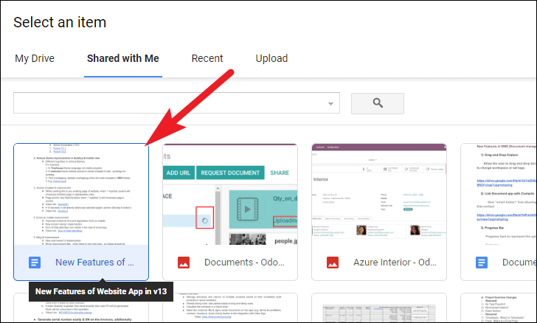This screenshot has width=537, height=323.
Task: Click the 'Documents - Odo...' file name
Action: pyautogui.click(x=244, y=263)
